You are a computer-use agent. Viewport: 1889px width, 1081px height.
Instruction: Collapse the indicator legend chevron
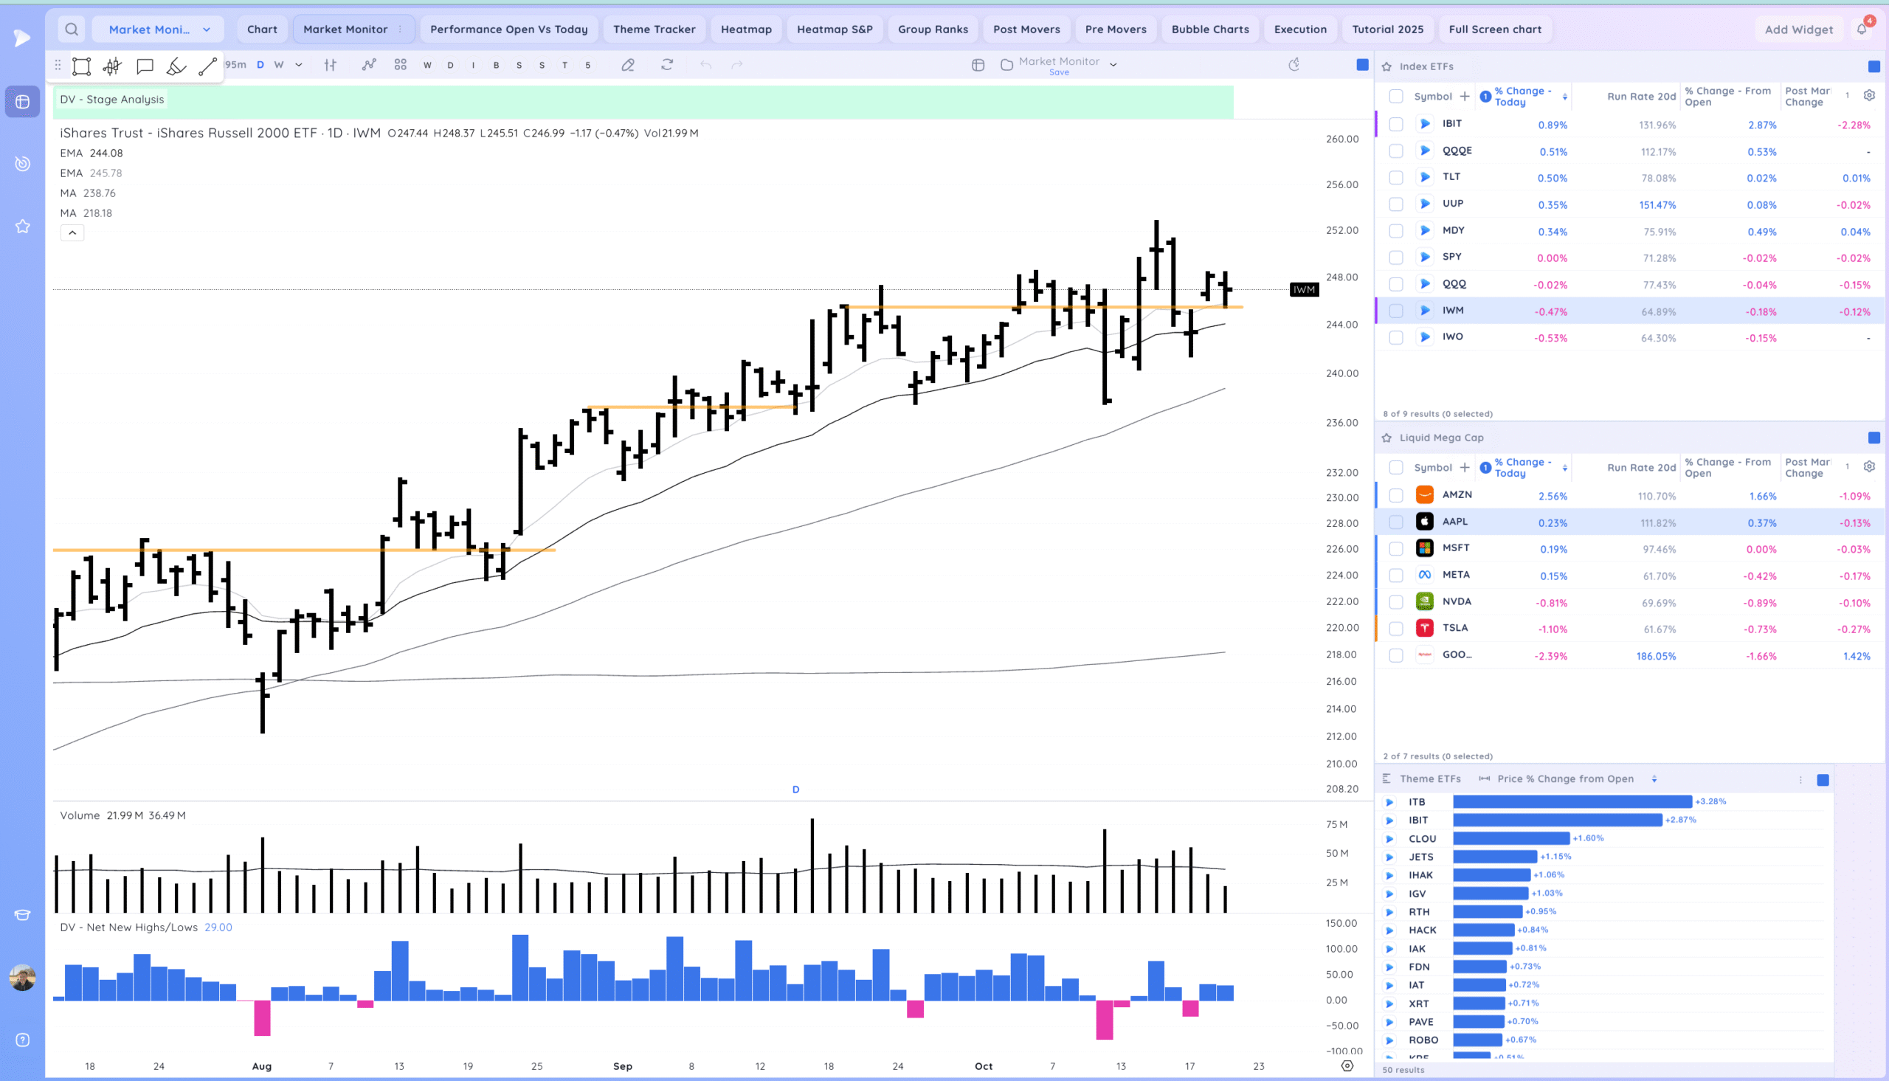[72, 233]
